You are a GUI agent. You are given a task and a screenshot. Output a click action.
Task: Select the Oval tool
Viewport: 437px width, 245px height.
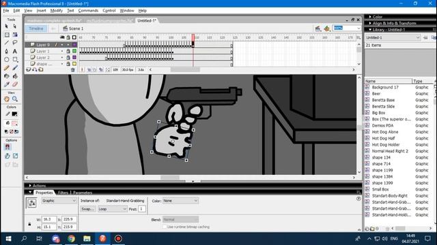7,59
